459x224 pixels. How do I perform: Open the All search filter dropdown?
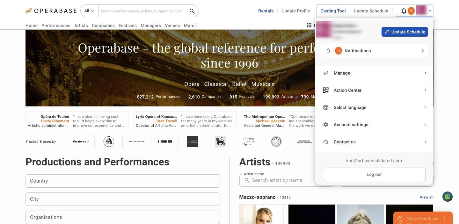point(89,11)
